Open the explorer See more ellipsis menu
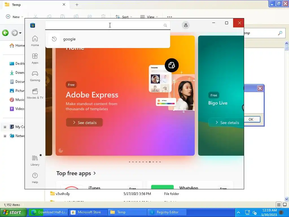 click(x=170, y=17)
